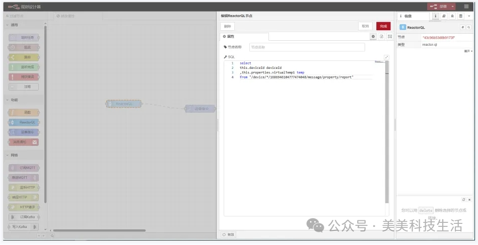The width and height of the screenshot is (478, 245).
Task: Click the 'select' keyword in SQL editor
Action: pyautogui.click(x=245, y=63)
